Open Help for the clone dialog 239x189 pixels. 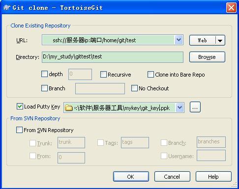click(213, 177)
